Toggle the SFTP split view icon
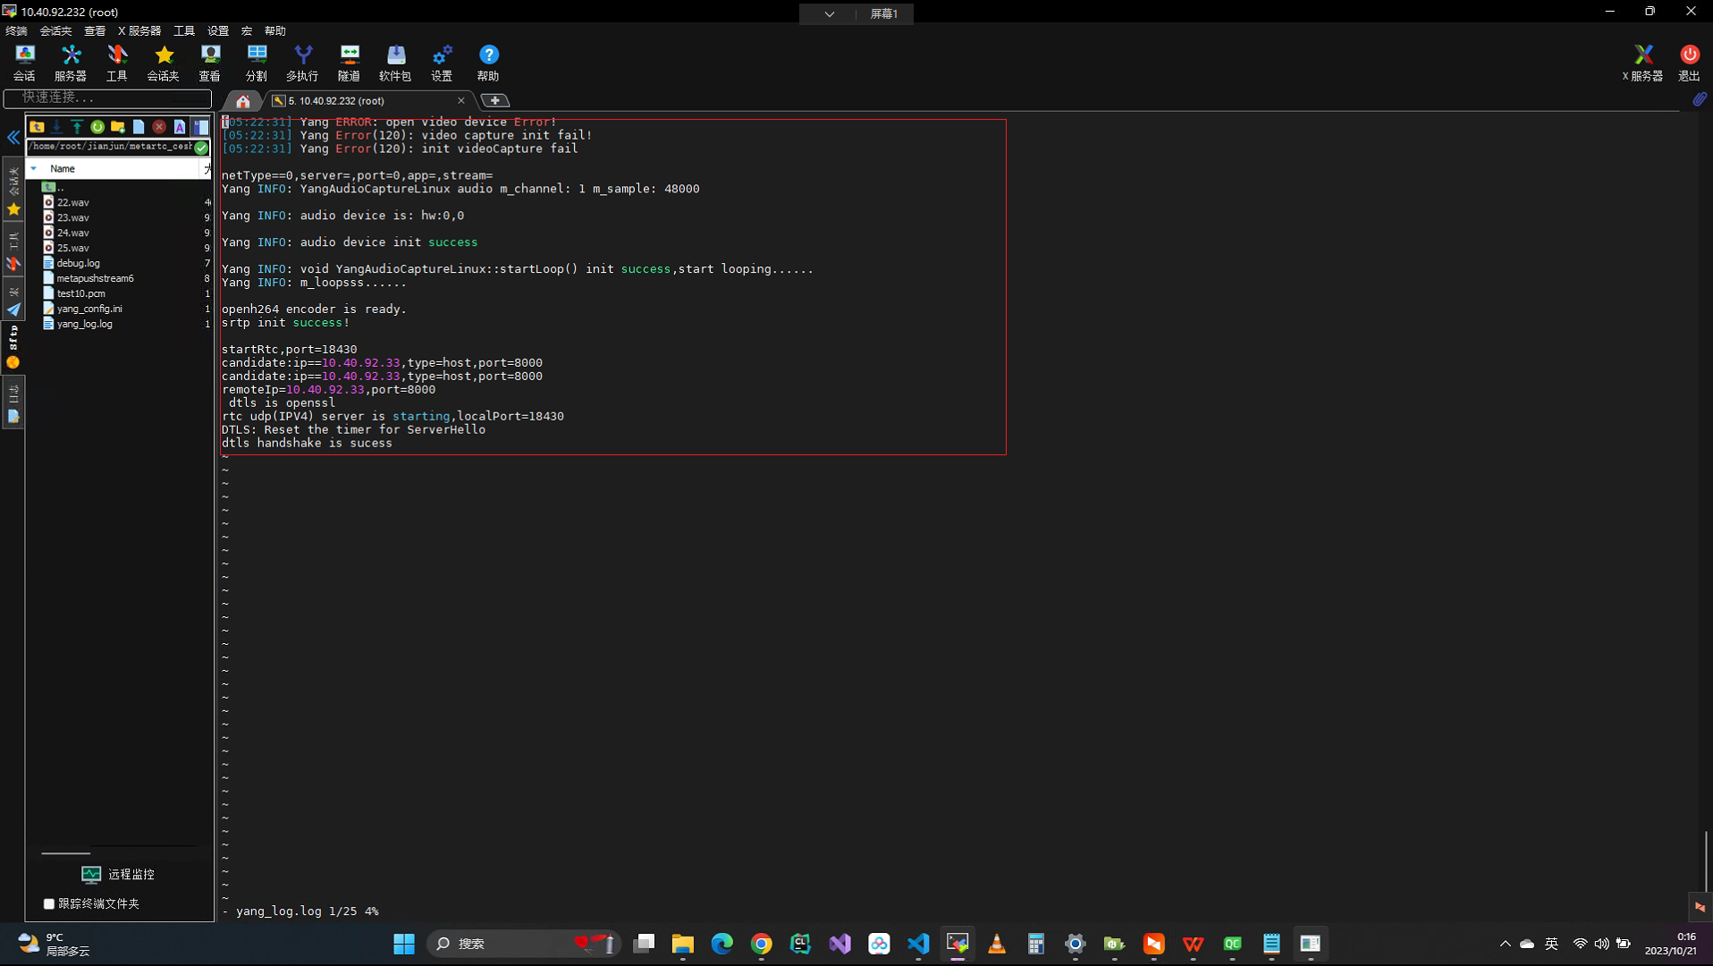 coord(202,127)
